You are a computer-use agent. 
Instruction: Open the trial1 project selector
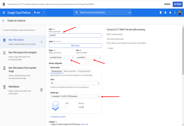tap(37, 13)
